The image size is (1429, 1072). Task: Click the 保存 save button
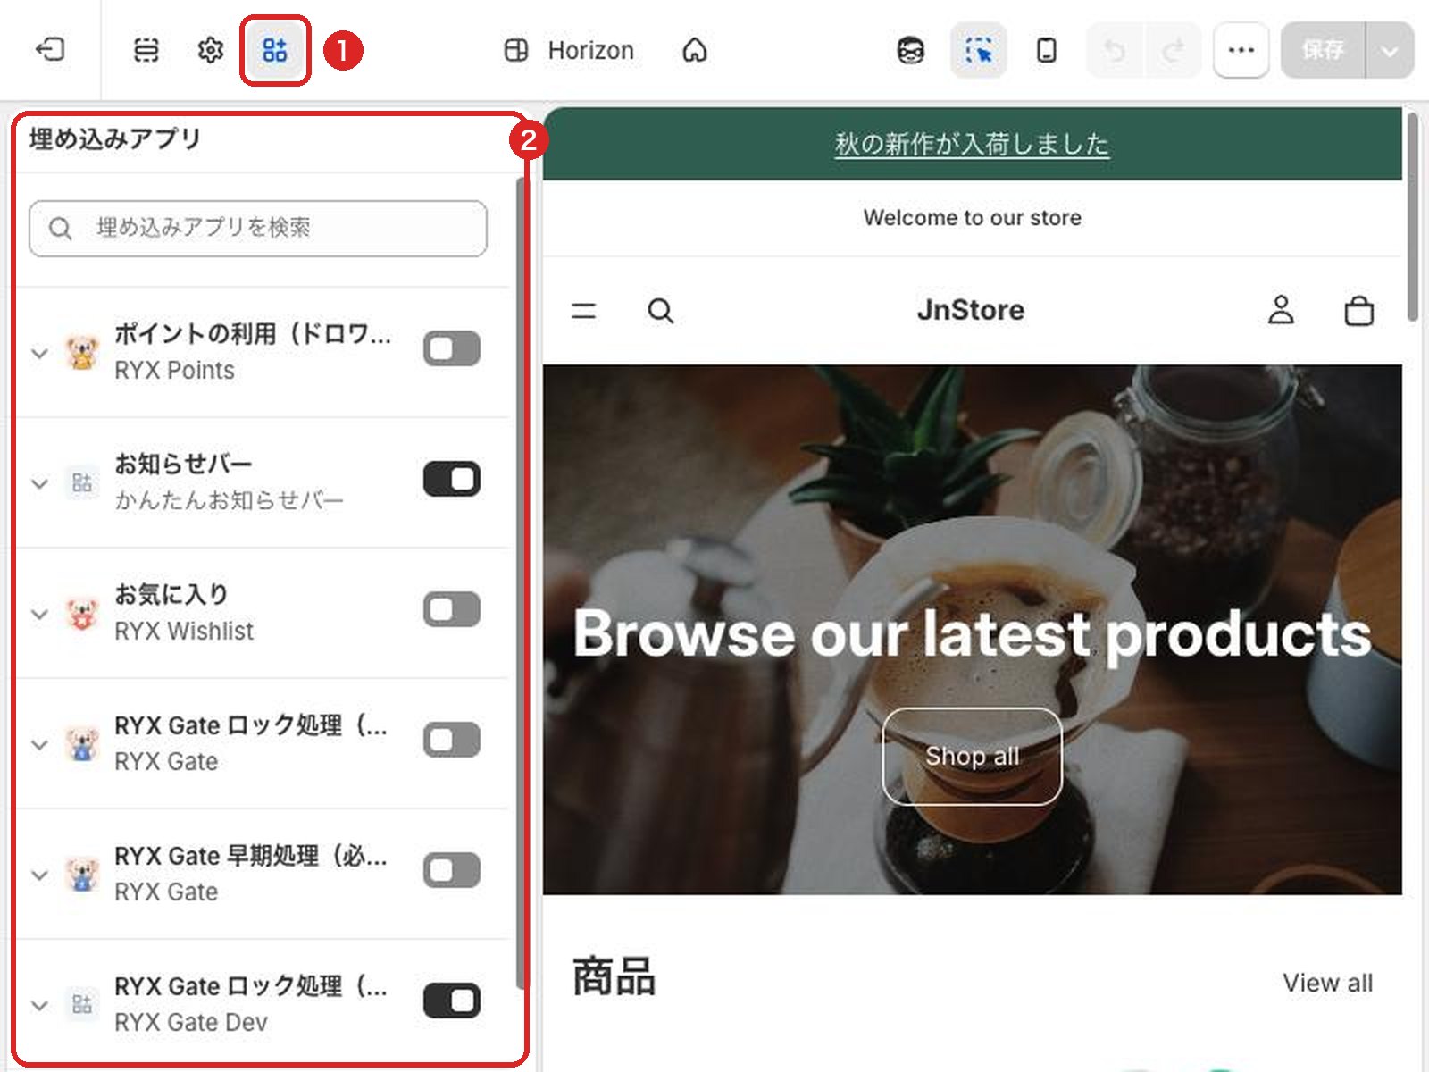(1323, 50)
